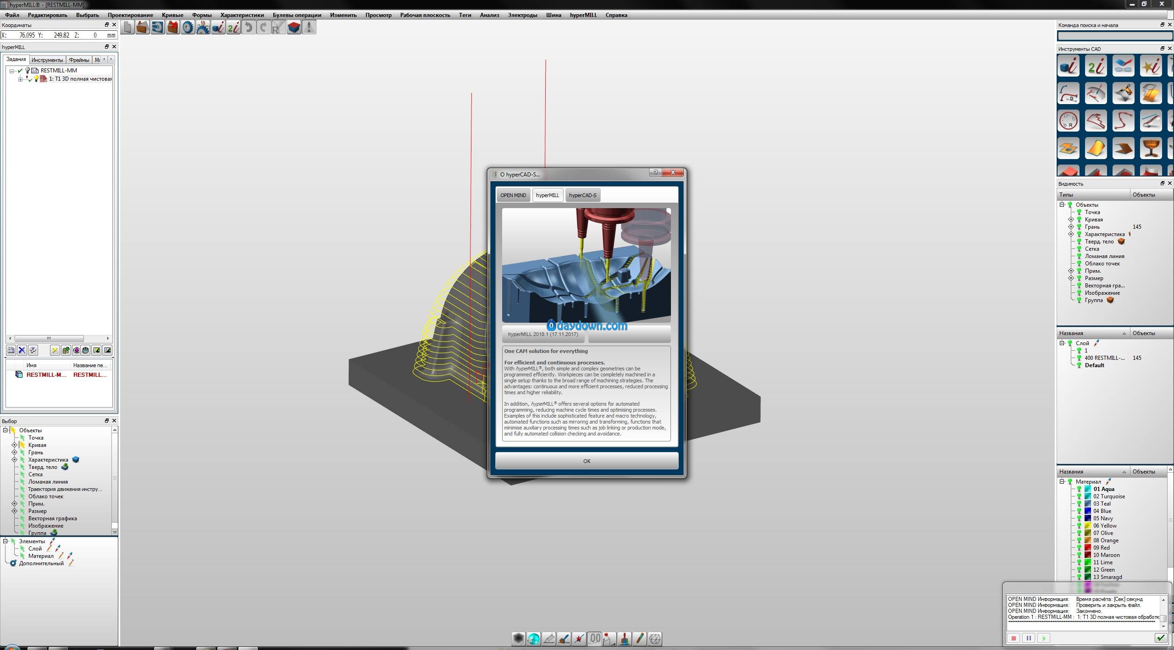
Task: Click the paint brush icon in bottom toolbar
Action: tap(564, 639)
